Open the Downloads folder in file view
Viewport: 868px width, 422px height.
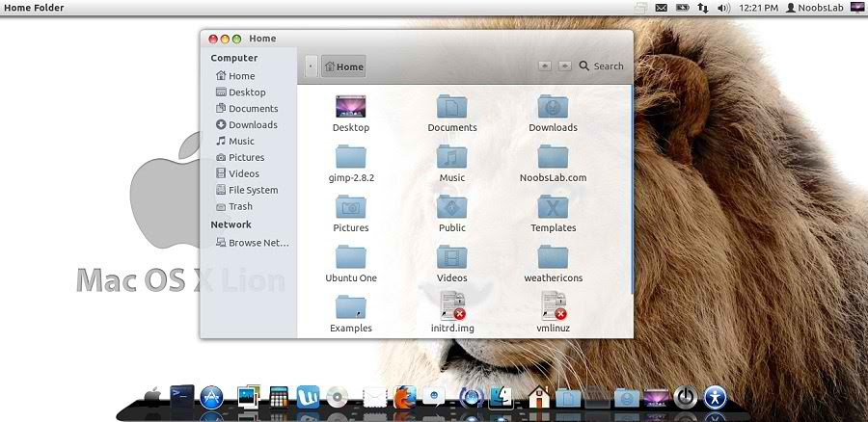[x=553, y=107]
